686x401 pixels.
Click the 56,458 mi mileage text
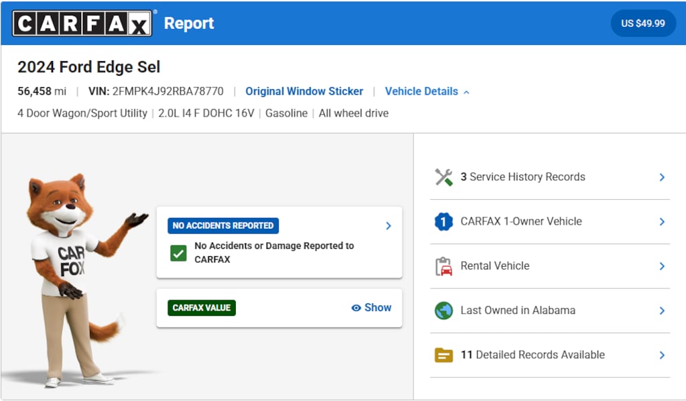42,91
